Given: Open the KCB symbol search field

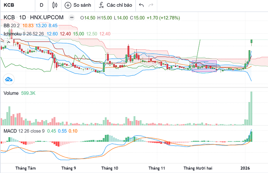Looking at the screenshot, I should [17, 5].
